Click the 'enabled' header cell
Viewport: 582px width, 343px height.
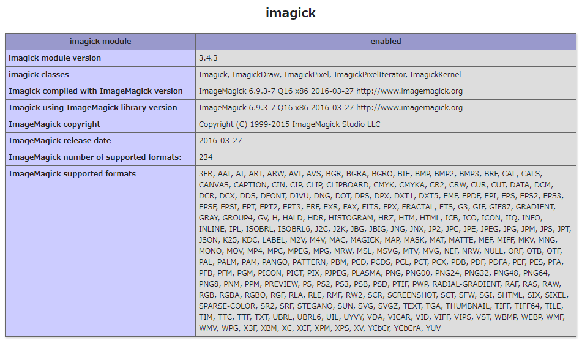tap(386, 42)
